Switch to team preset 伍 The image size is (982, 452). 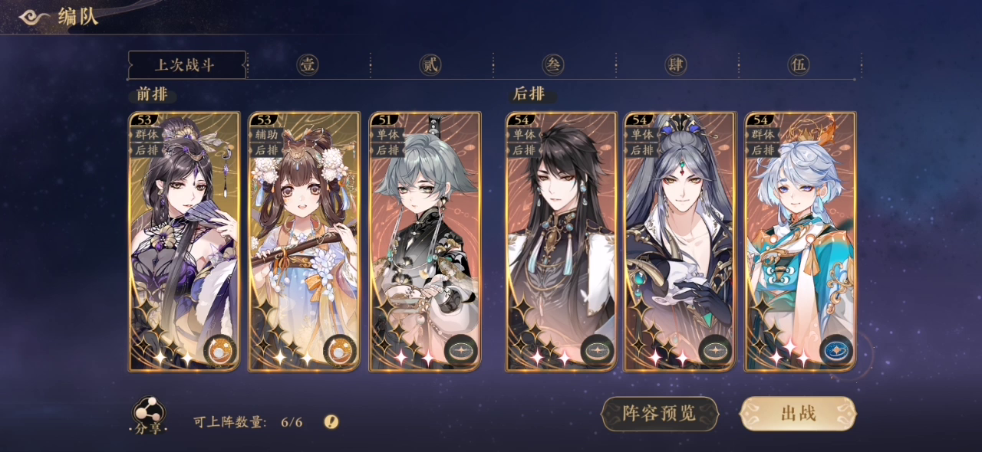click(x=799, y=65)
